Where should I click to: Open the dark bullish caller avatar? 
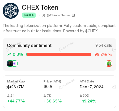point(10,64)
